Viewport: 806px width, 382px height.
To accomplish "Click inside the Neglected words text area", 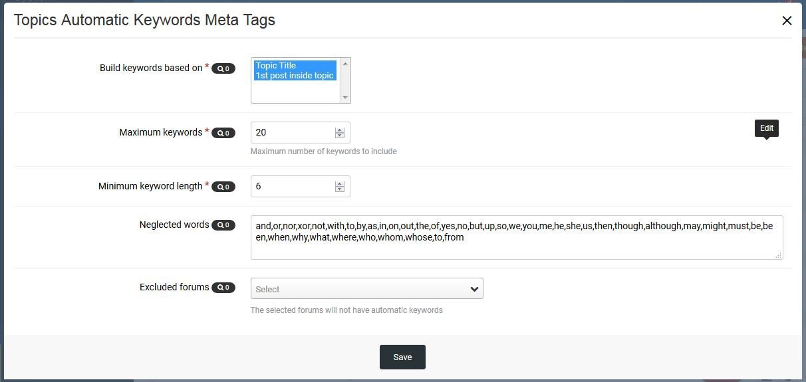I will 517,237.
